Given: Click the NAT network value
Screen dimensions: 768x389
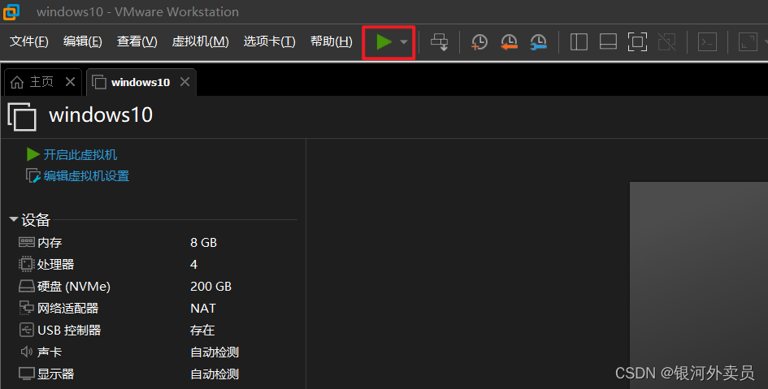Looking at the screenshot, I should click(x=203, y=309).
